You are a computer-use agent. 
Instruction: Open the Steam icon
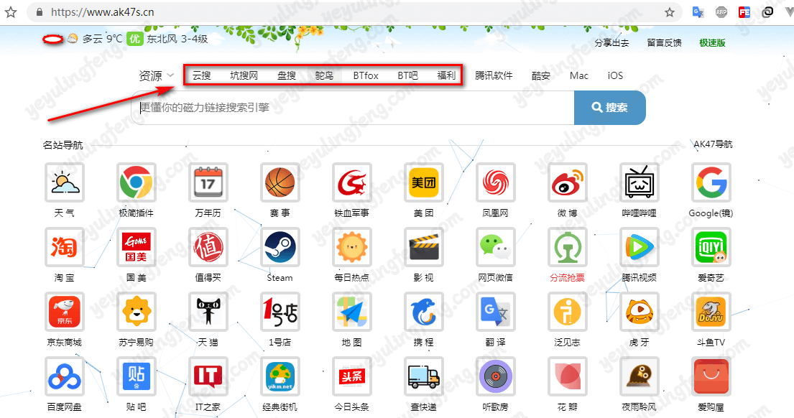280,247
